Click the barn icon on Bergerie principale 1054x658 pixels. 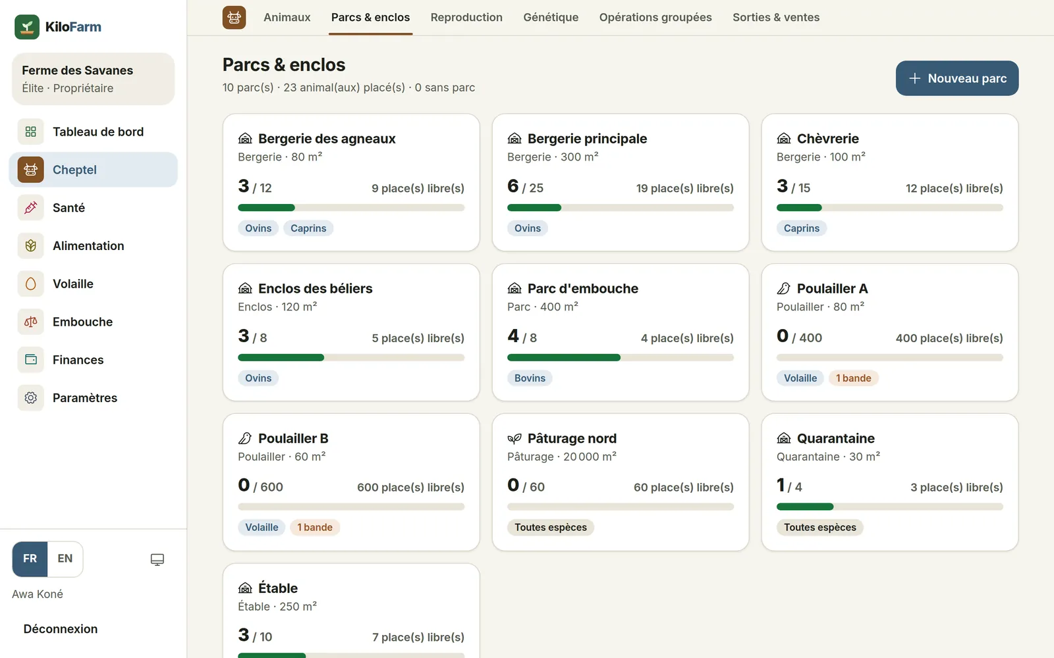point(514,139)
